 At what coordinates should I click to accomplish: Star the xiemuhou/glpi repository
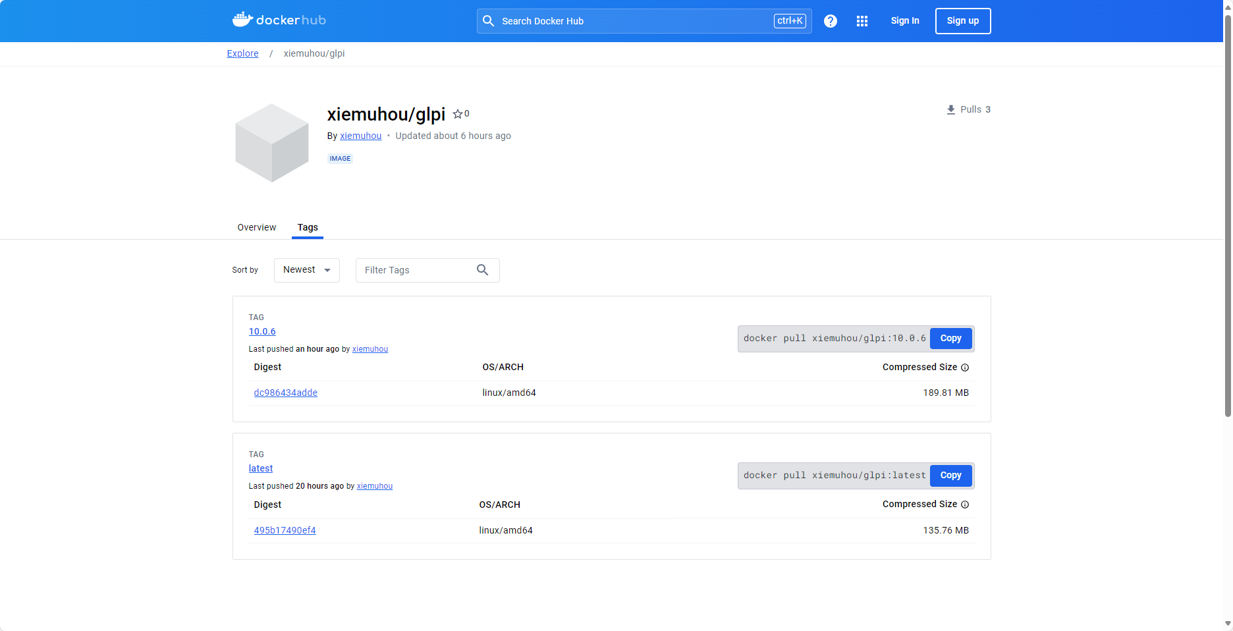[458, 114]
